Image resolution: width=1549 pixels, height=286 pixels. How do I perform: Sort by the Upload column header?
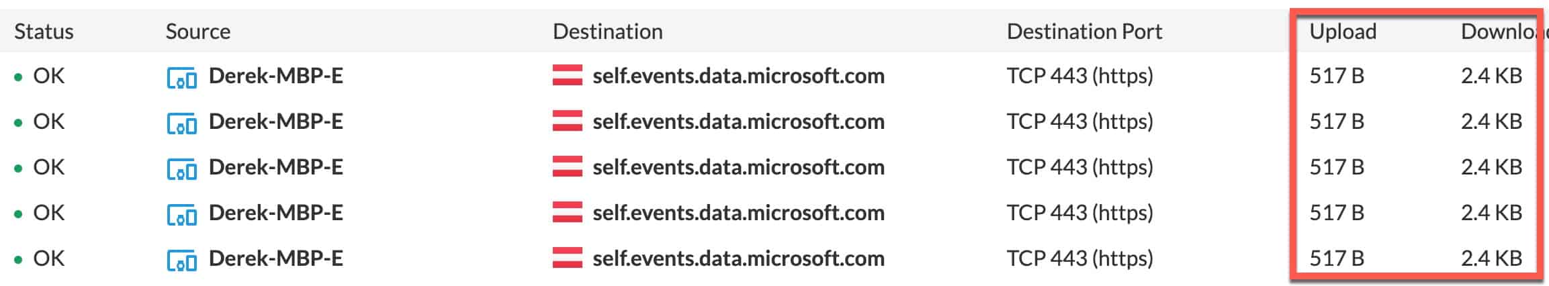[1343, 32]
